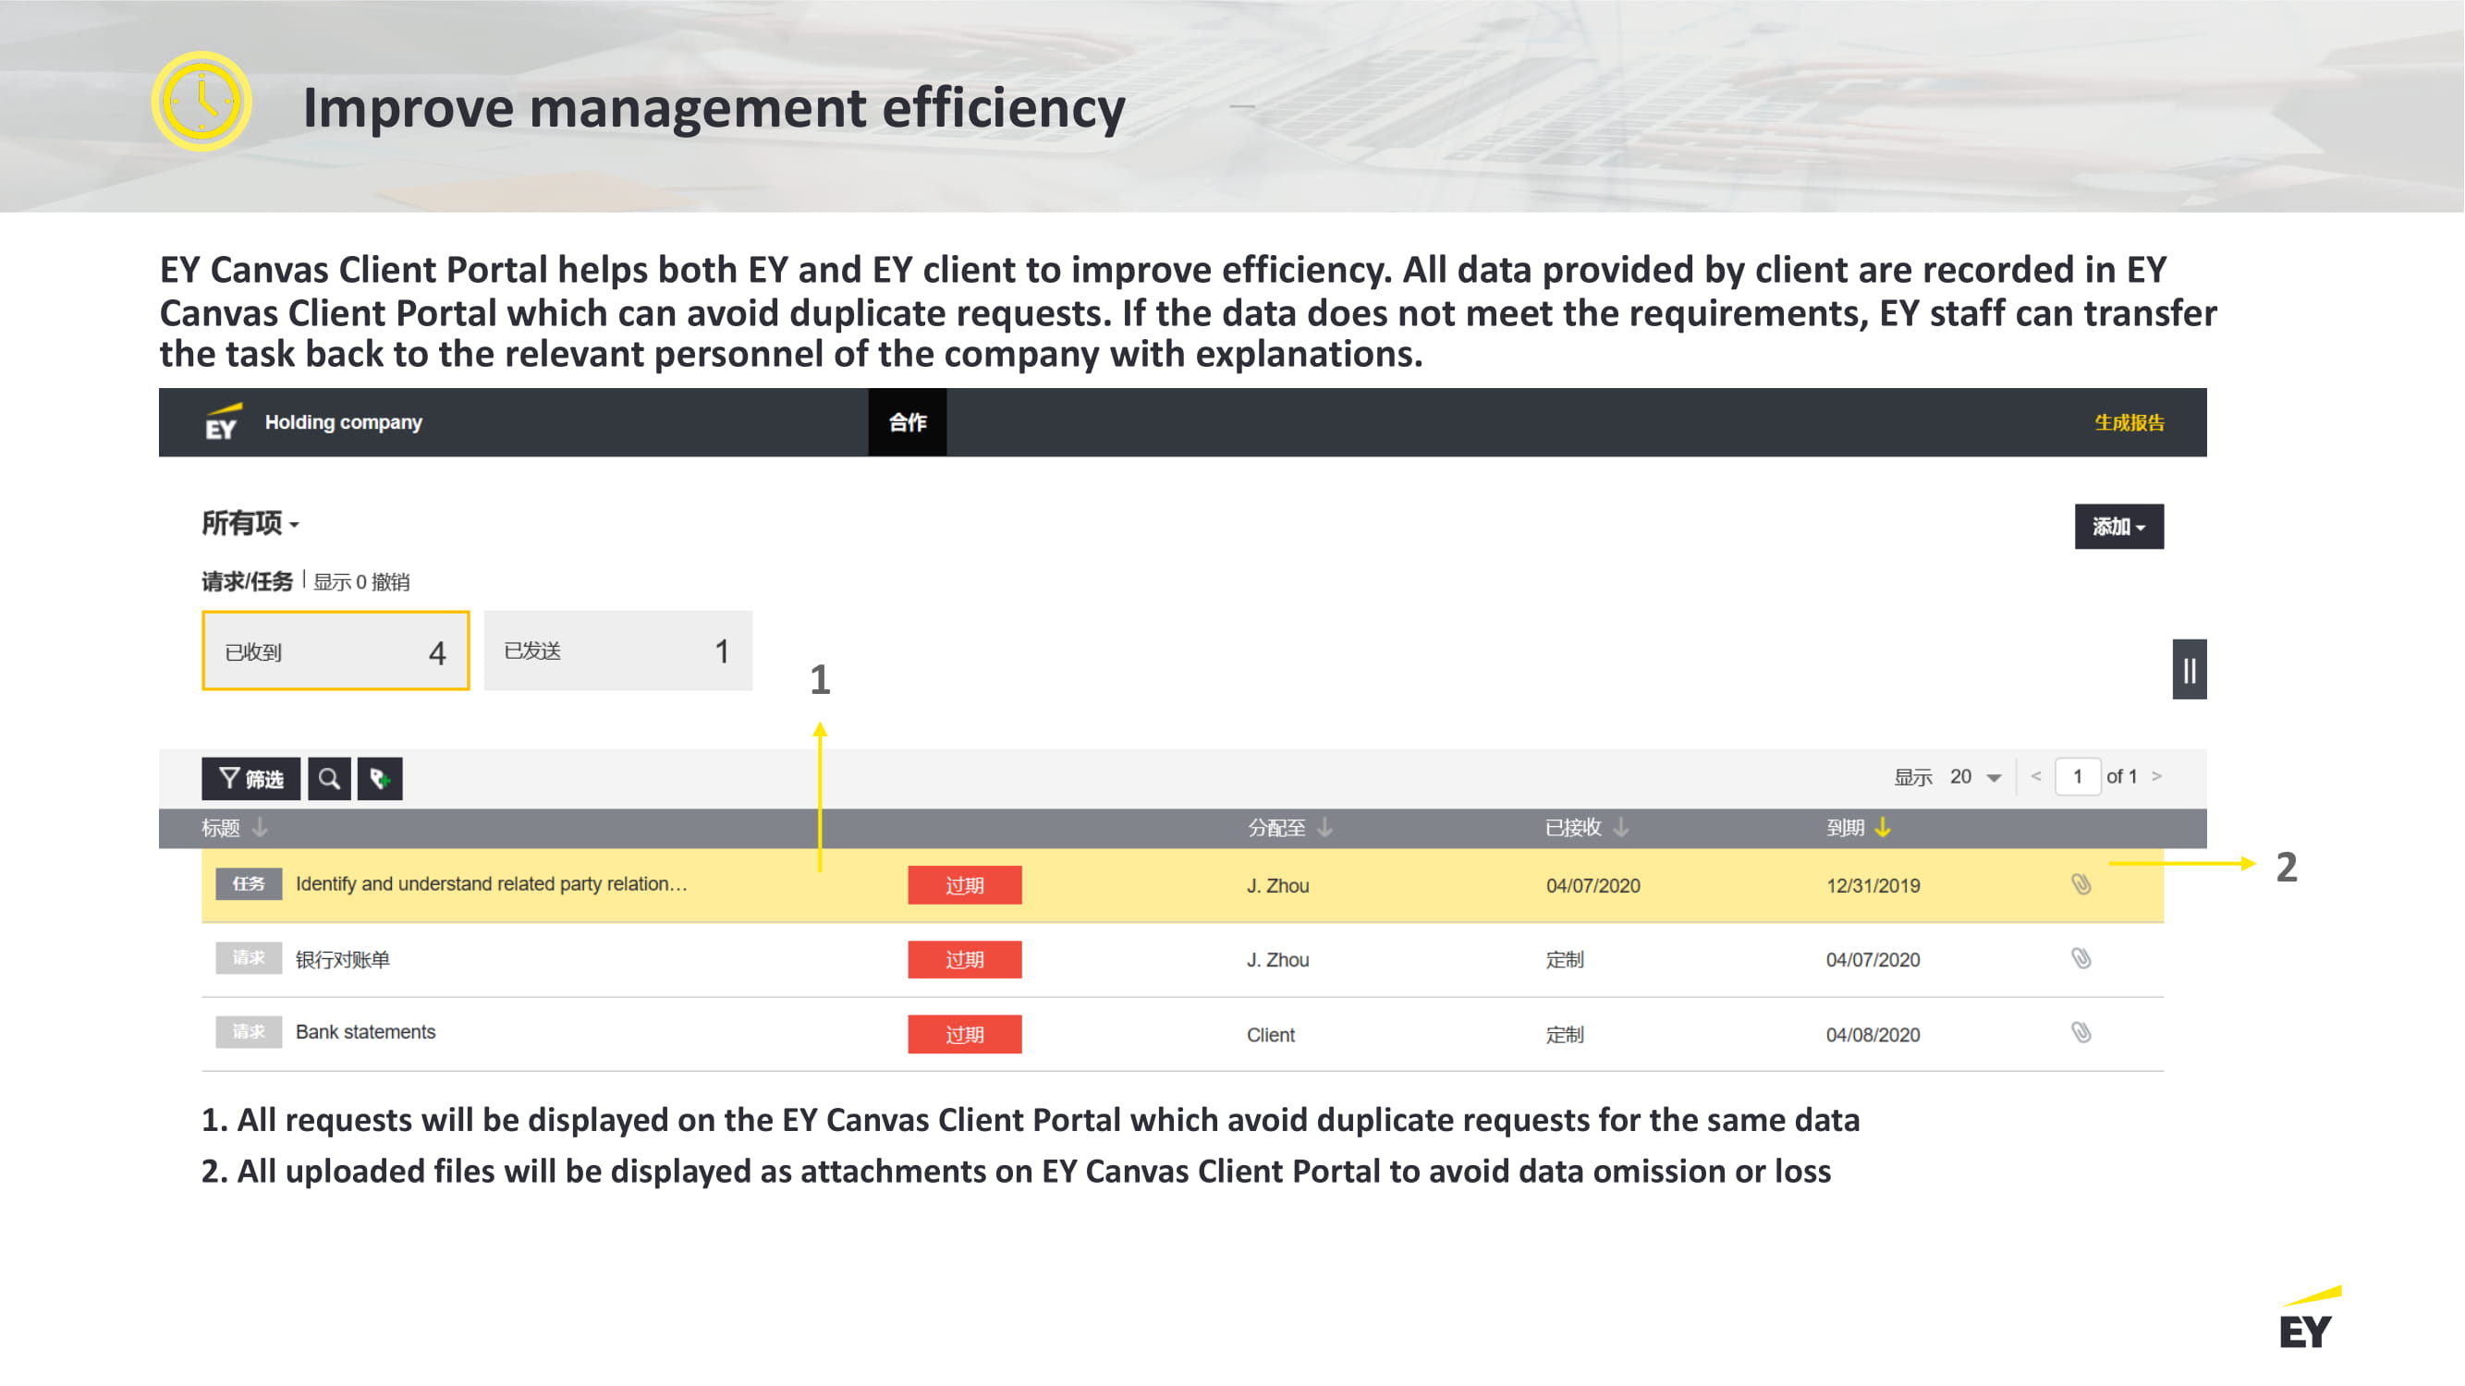Screen dimensions: 2465x1386
Task: Click 显示 0 撤销 link
Action: pos(361,581)
